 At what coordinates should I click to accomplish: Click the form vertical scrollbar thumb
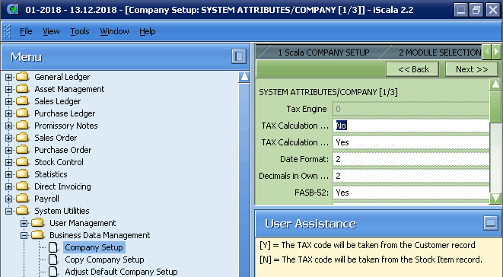click(495, 106)
